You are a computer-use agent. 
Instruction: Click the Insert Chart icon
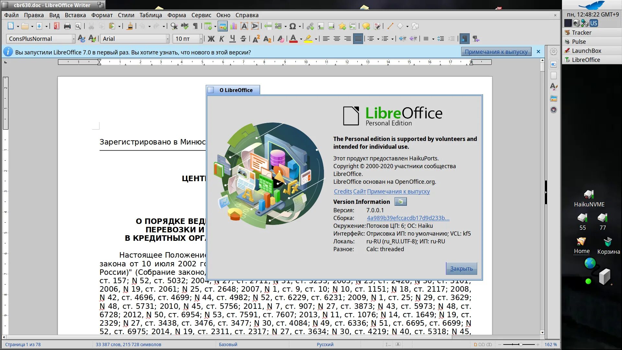pyautogui.click(x=233, y=26)
